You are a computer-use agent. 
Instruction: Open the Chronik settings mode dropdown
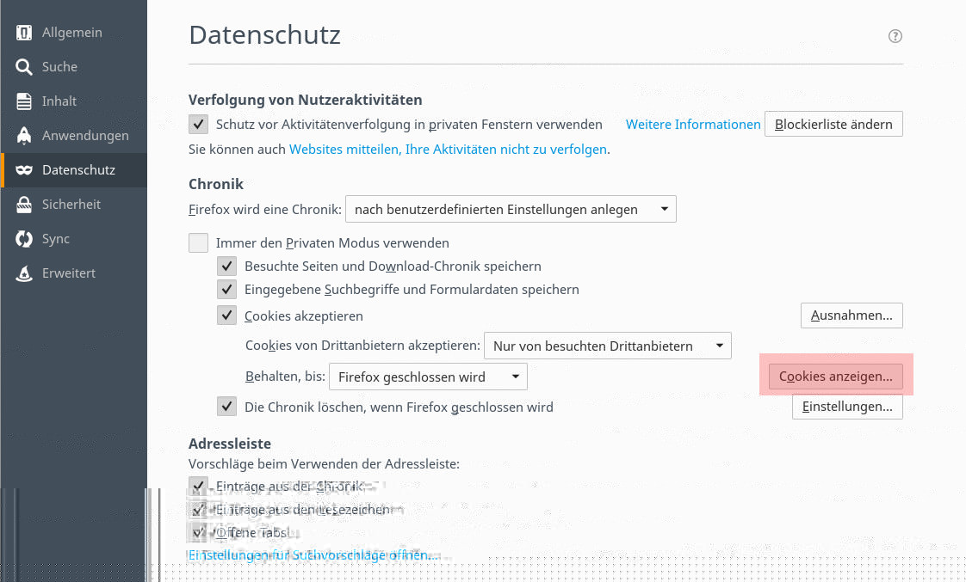(511, 209)
